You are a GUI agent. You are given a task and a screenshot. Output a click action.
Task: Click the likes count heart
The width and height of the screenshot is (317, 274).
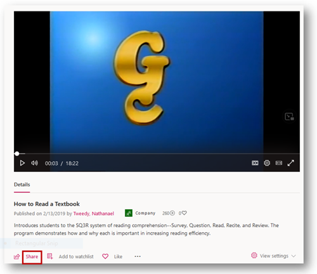pos(184,213)
